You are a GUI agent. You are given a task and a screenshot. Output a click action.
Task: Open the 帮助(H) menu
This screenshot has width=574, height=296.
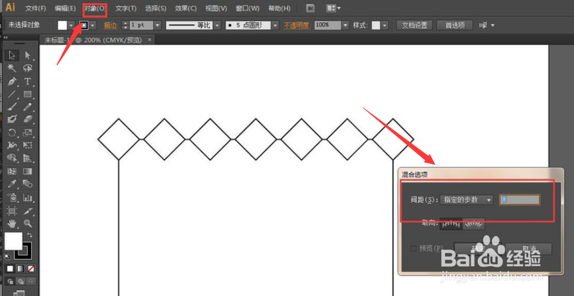click(x=280, y=8)
